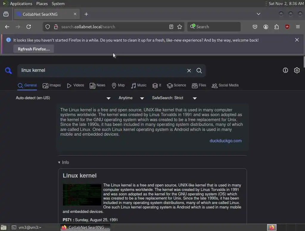Viewport: 305px width, 231px height.
Task: Open SearXNG preferences gear icon
Action: 297,70
